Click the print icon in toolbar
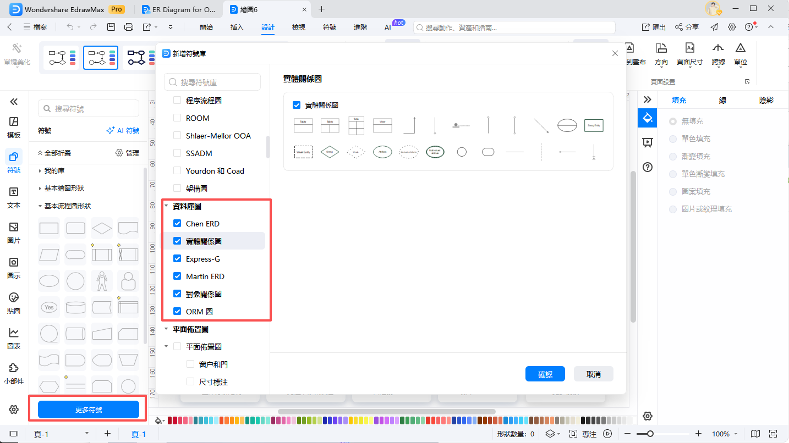Image resolution: width=789 pixels, height=443 pixels. (129, 27)
